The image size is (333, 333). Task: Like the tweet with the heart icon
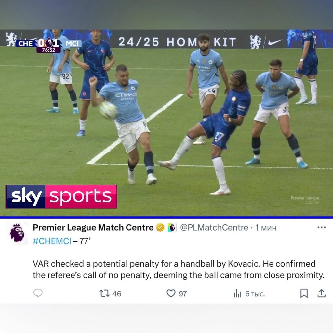171,293
